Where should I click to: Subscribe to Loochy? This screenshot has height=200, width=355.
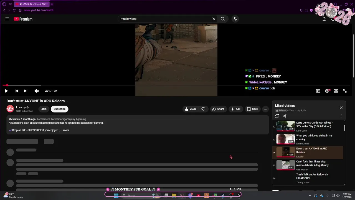tap(60, 109)
